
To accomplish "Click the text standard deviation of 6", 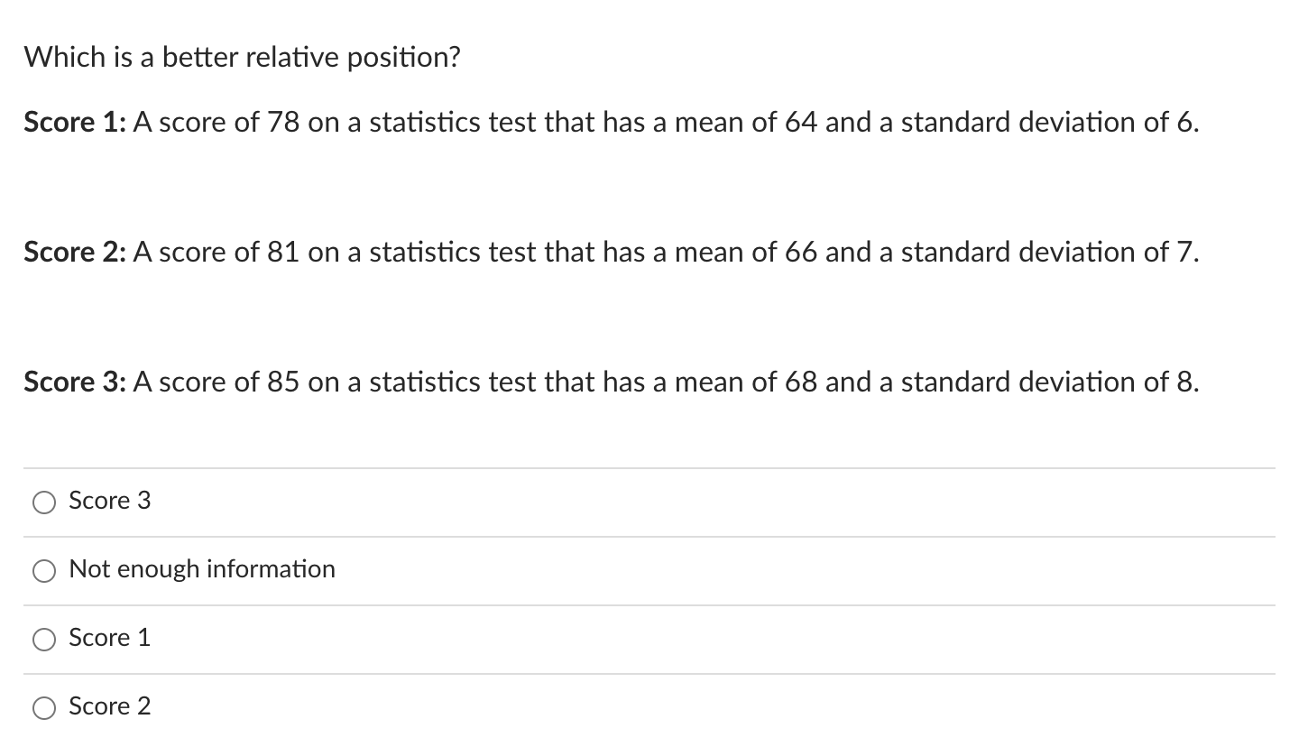I will click(x=1050, y=123).
